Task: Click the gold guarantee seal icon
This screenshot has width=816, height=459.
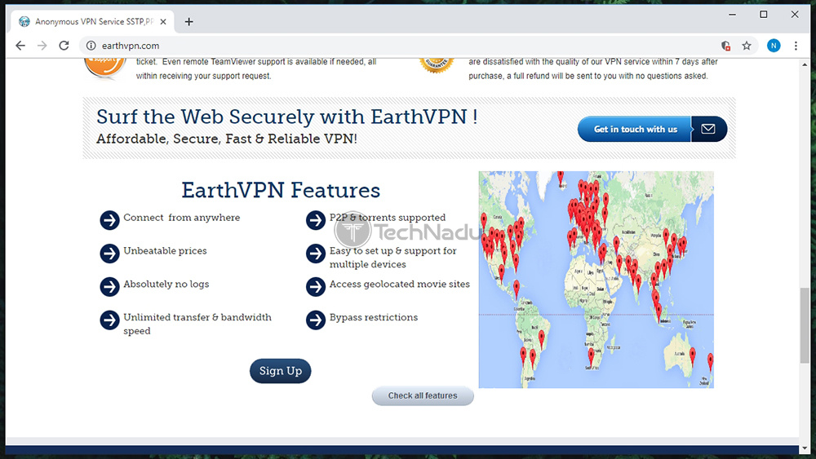Action: tap(437, 65)
